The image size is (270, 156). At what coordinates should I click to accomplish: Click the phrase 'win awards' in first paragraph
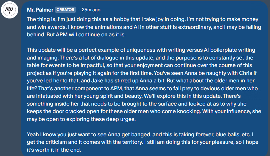click(51, 26)
